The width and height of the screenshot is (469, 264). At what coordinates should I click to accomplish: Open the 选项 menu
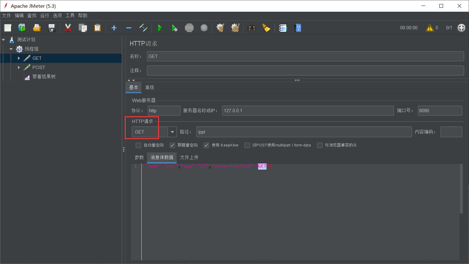(x=57, y=15)
